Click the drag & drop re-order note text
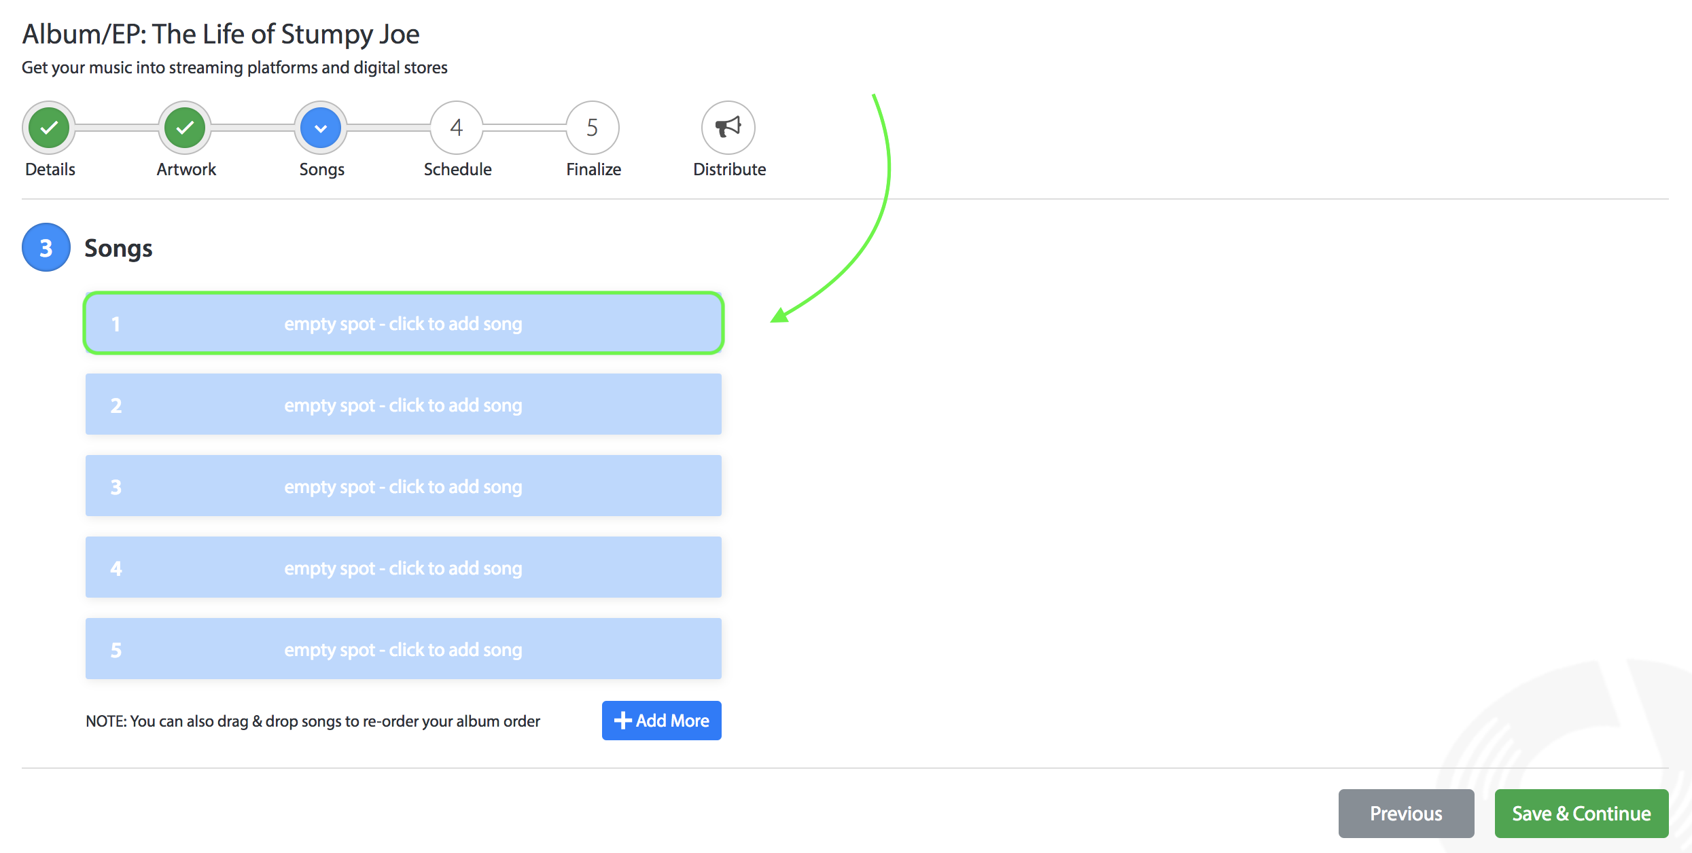Viewport: 1692px width, 853px height. [x=313, y=721]
